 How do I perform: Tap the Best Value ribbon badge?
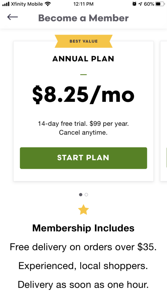pyautogui.click(x=83, y=41)
